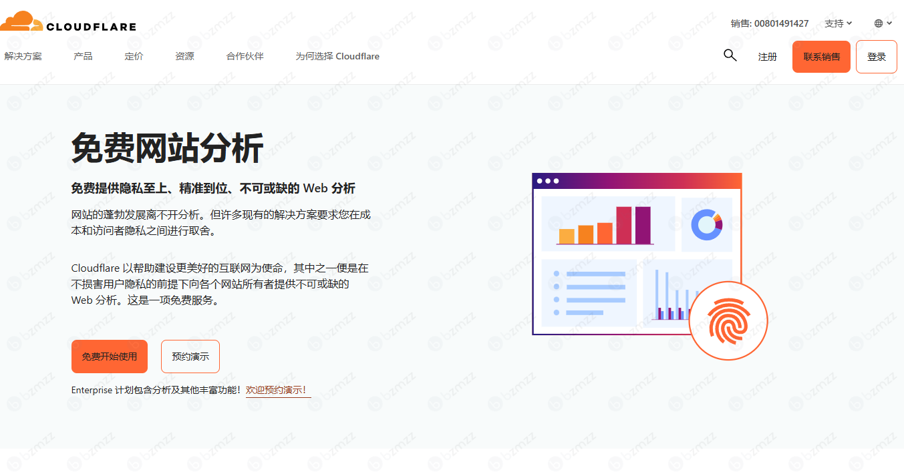Screen dimensions: 904x472
Task: Click the donut chart in illustration
Action: (707, 224)
